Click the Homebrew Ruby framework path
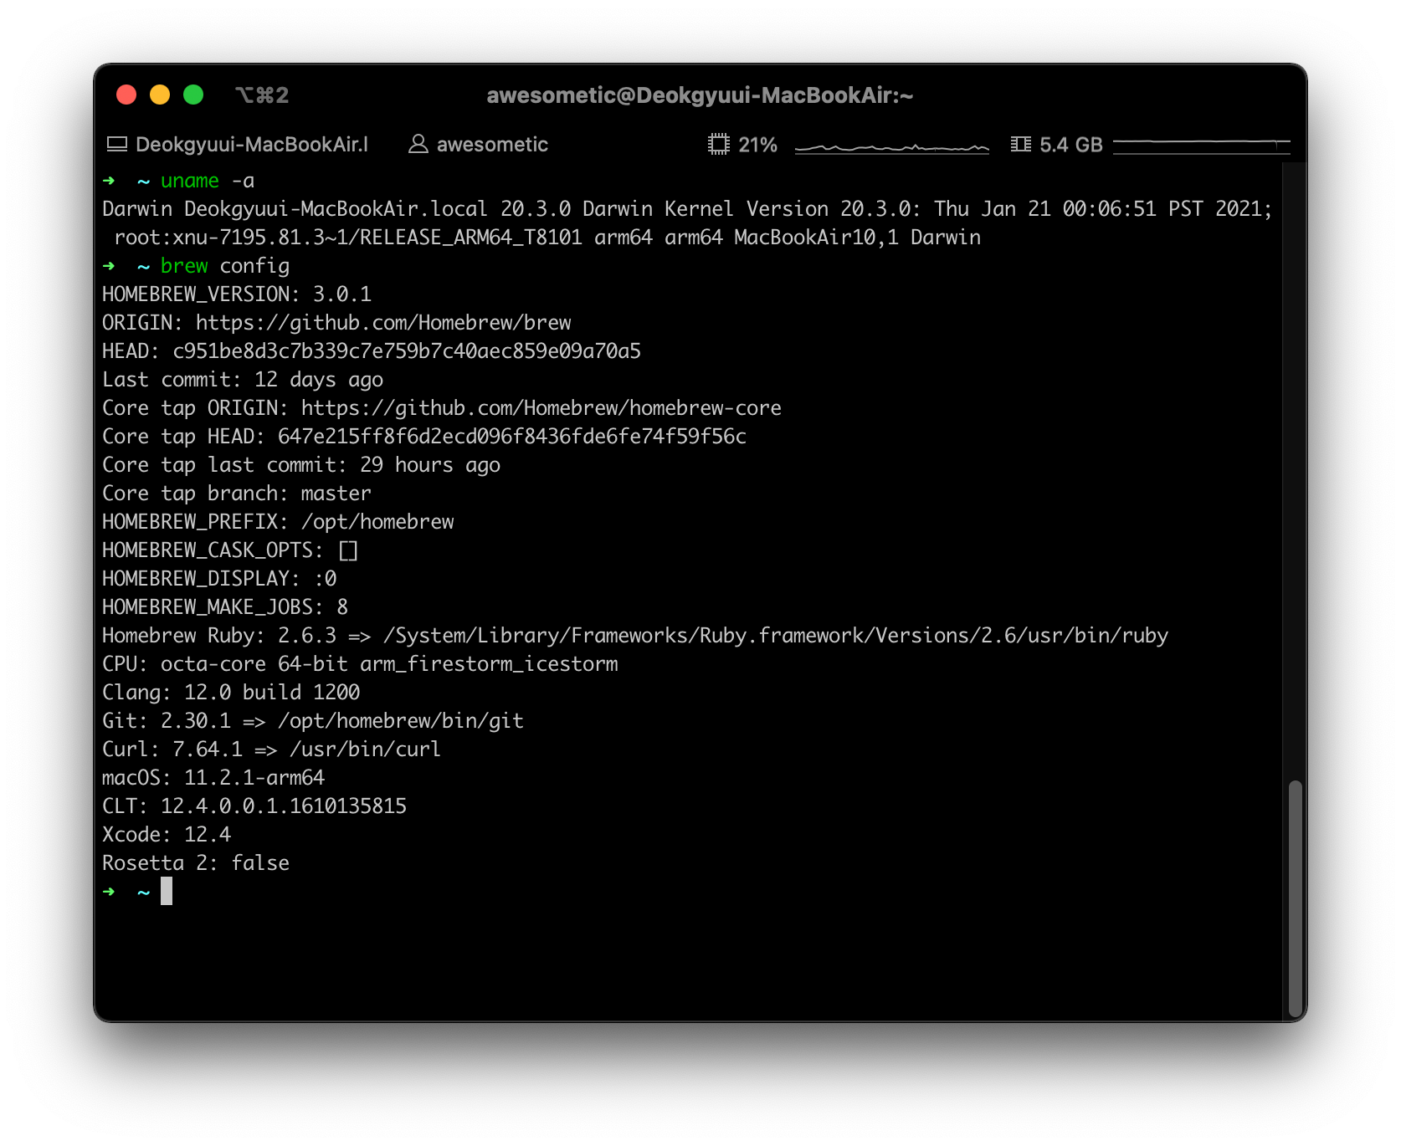 [776, 636]
